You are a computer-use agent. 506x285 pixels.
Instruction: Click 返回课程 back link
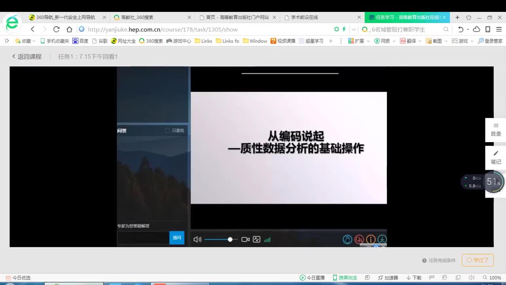click(x=27, y=57)
